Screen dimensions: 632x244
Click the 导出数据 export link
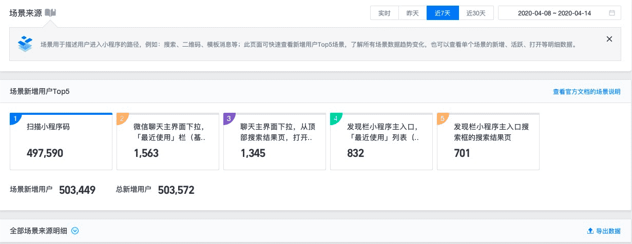click(608, 231)
